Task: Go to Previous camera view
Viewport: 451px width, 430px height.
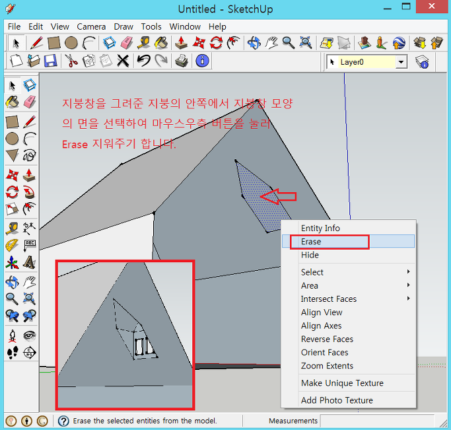Action: [x=12, y=316]
